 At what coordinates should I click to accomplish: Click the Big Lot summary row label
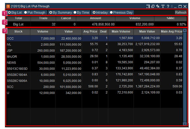coord(18,24)
